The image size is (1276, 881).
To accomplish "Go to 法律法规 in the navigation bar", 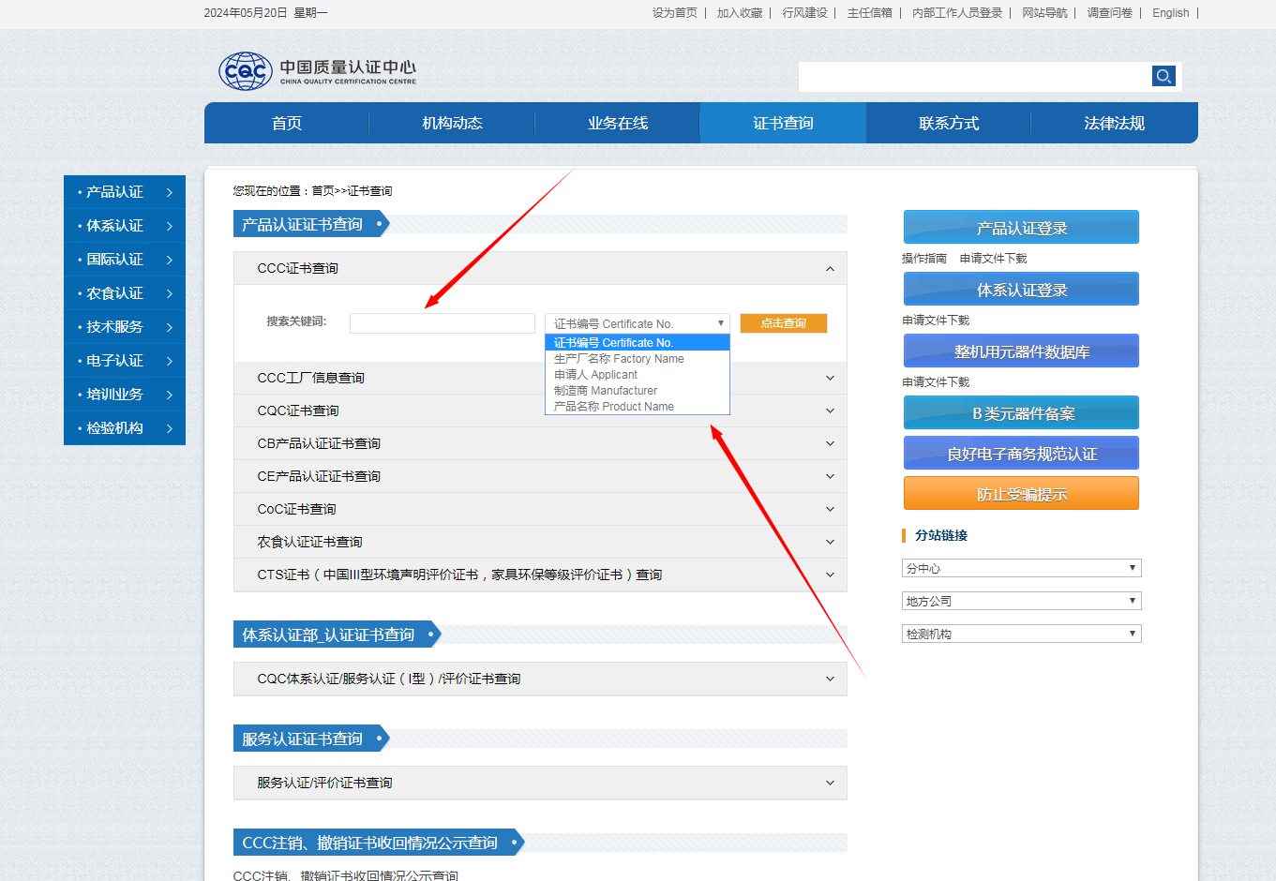I will pyautogui.click(x=1114, y=123).
